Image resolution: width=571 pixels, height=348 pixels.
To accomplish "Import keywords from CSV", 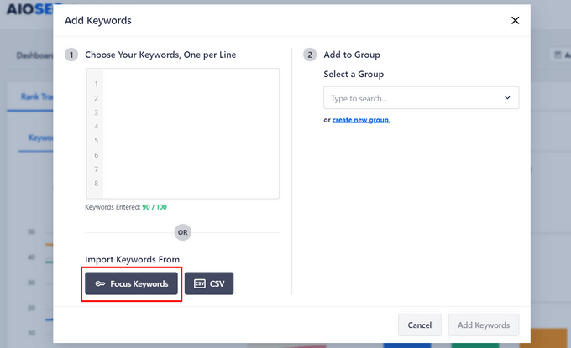I will click(x=209, y=284).
